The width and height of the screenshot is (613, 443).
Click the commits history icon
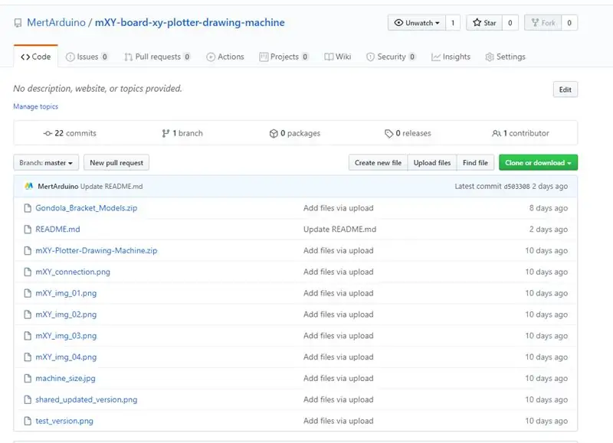[48, 133]
